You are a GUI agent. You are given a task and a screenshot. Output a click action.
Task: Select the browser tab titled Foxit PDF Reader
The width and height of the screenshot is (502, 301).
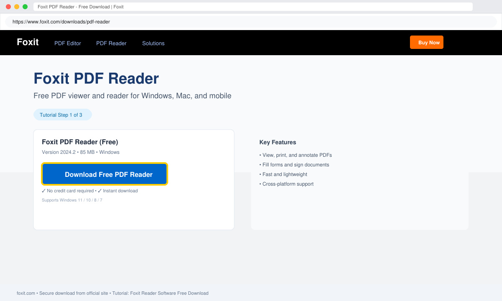[x=253, y=7]
